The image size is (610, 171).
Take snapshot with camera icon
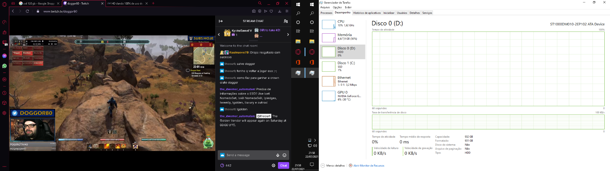click(x=254, y=11)
